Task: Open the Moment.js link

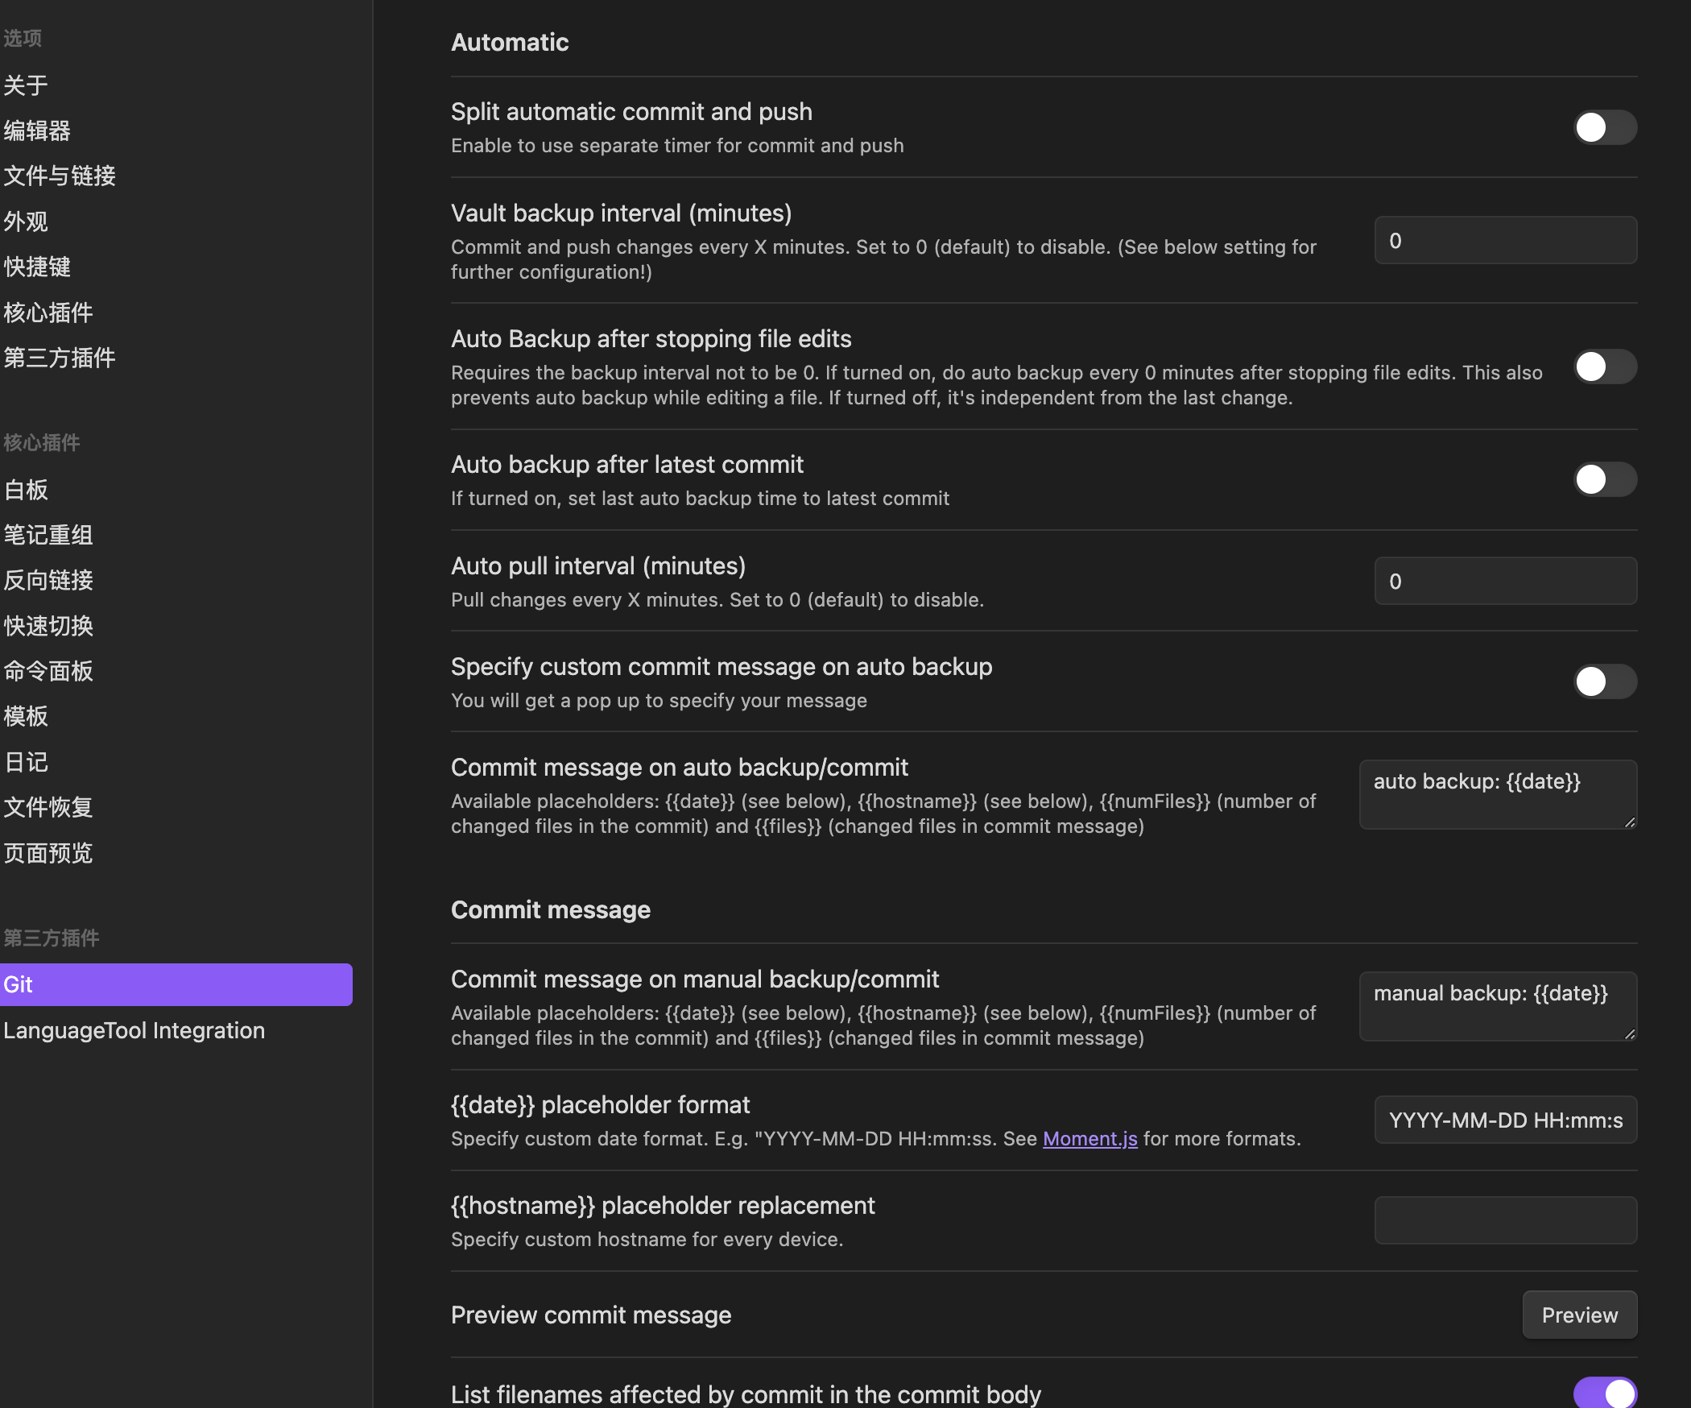Action: pos(1089,1138)
